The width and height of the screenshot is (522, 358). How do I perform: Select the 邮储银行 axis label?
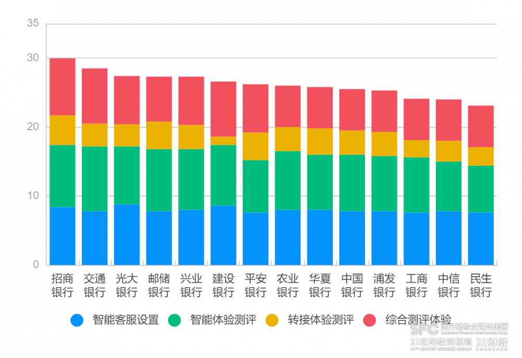159,285
